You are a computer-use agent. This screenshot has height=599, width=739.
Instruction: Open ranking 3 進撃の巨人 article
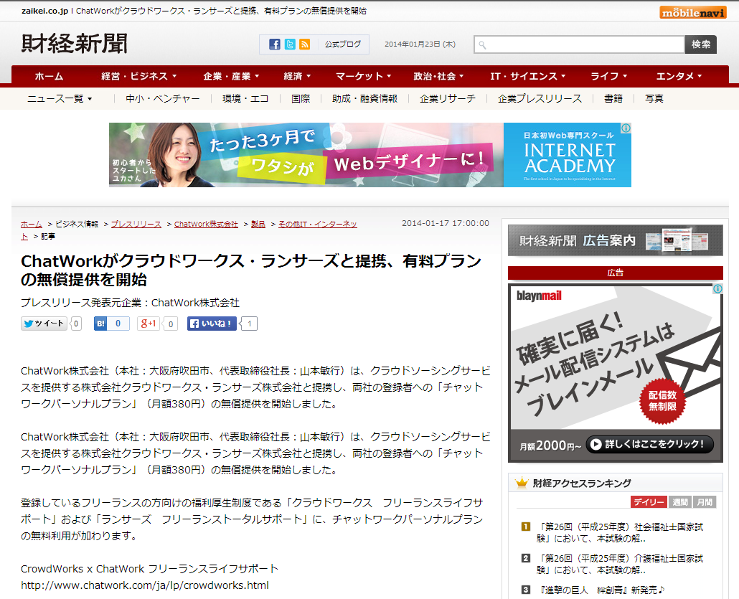click(x=601, y=590)
